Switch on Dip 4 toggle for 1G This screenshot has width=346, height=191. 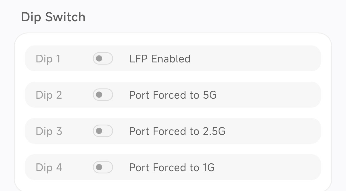(103, 167)
